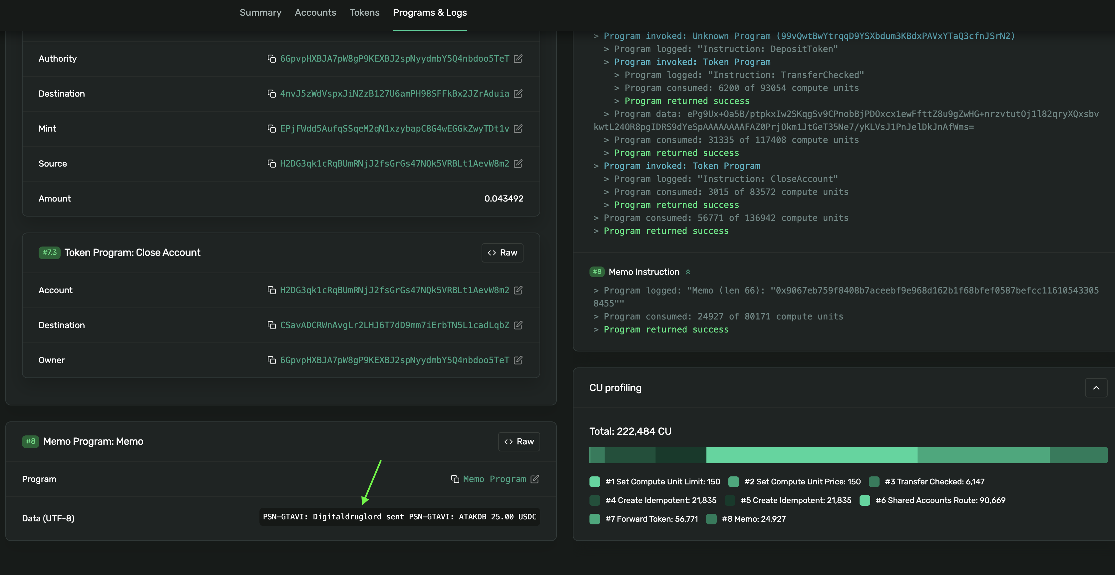
Task: Select the Programs & Logs tab
Action: click(430, 13)
